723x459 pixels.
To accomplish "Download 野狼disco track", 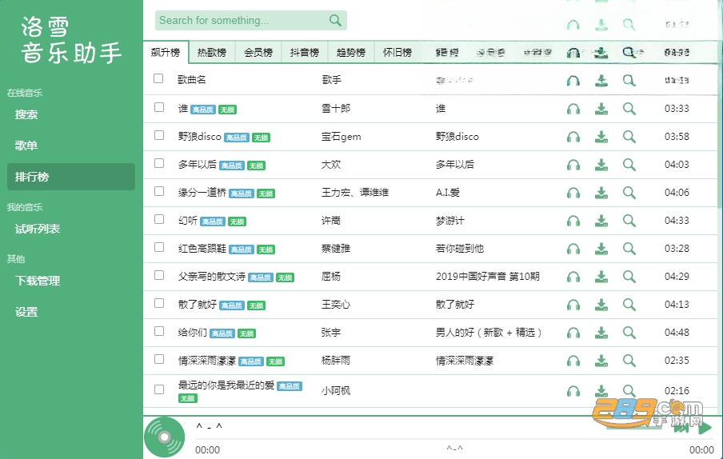I will click(601, 137).
